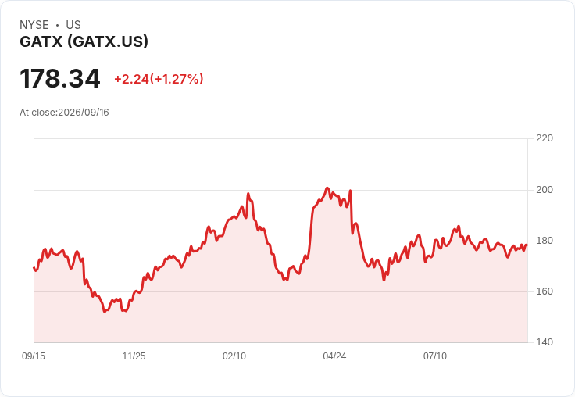
Task: Click the 09/15 date axis label
Action: point(34,356)
